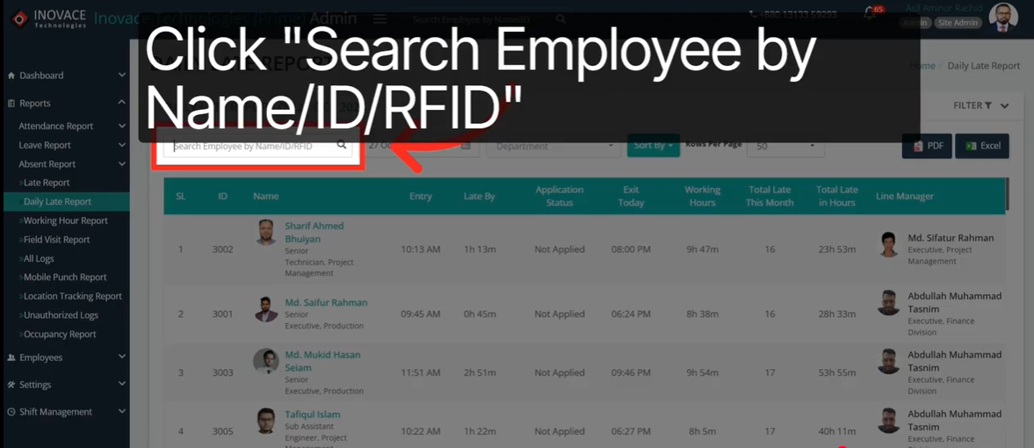Image resolution: width=1034 pixels, height=448 pixels.
Task: Expand the Settings menu chevron
Action: coord(122,384)
